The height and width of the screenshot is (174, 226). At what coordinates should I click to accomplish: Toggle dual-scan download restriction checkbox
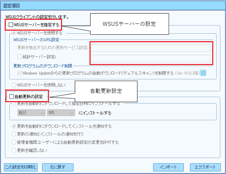coord(20,73)
